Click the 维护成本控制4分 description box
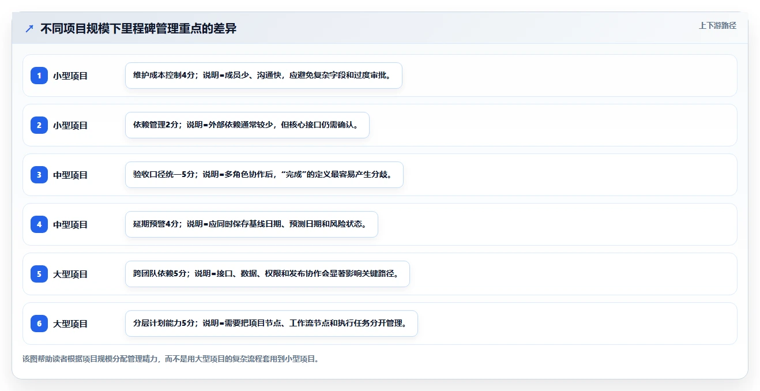 [264, 76]
